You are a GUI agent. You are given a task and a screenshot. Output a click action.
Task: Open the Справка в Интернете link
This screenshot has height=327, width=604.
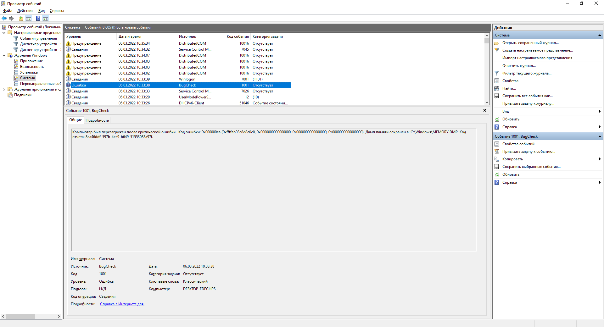(x=122, y=304)
